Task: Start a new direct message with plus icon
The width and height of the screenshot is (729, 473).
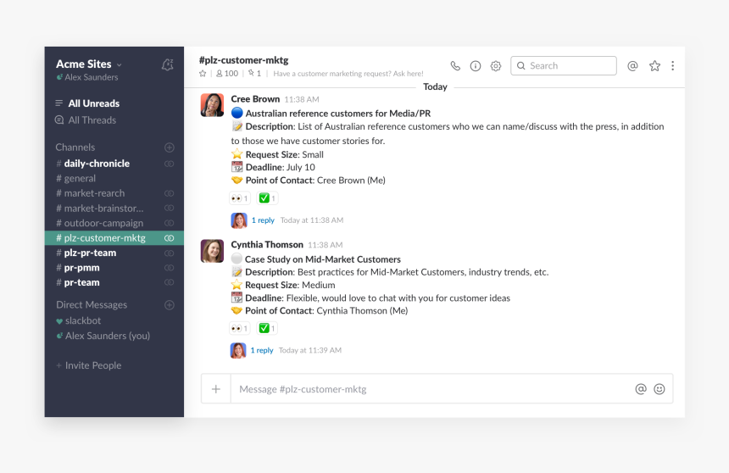Action: 170,305
